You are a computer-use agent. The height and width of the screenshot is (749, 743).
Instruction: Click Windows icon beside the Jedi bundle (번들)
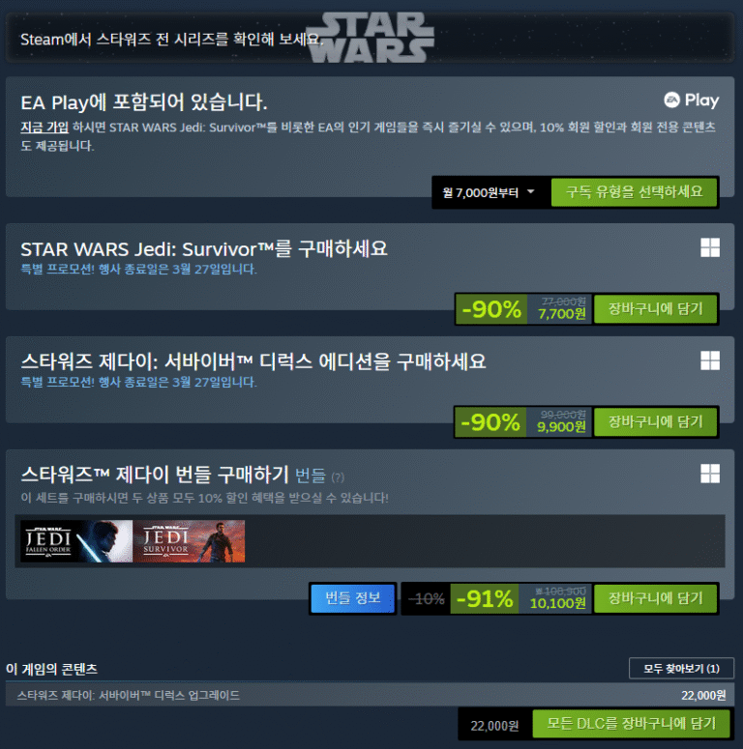(x=710, y=474)
